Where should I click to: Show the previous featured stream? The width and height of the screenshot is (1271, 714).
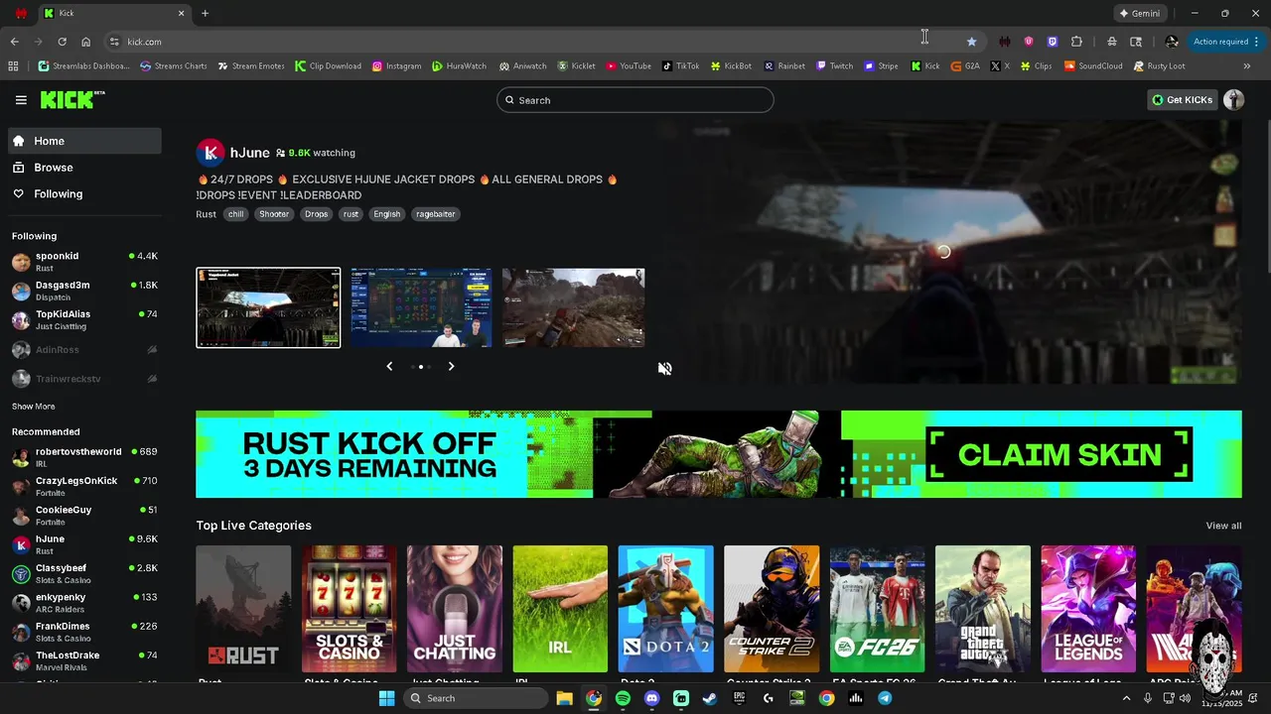click(x=389, y=367)
